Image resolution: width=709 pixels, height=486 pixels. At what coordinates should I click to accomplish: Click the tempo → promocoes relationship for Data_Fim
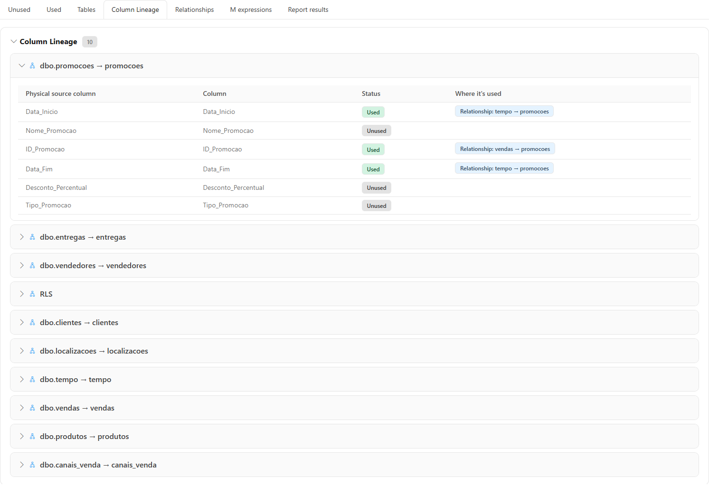point(504,168)
